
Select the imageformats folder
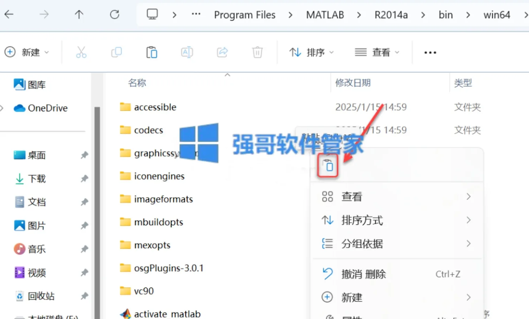point(156,199)
